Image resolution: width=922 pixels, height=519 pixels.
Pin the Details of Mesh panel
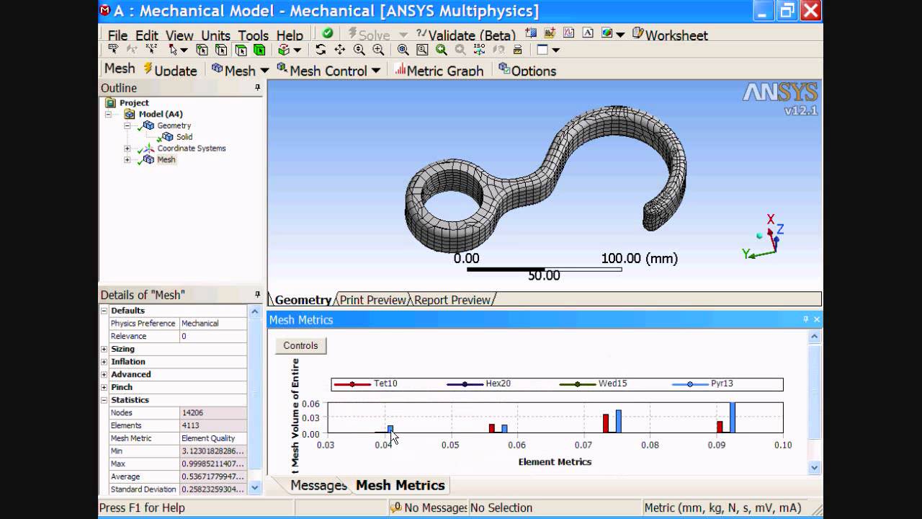tap(257, 295)
